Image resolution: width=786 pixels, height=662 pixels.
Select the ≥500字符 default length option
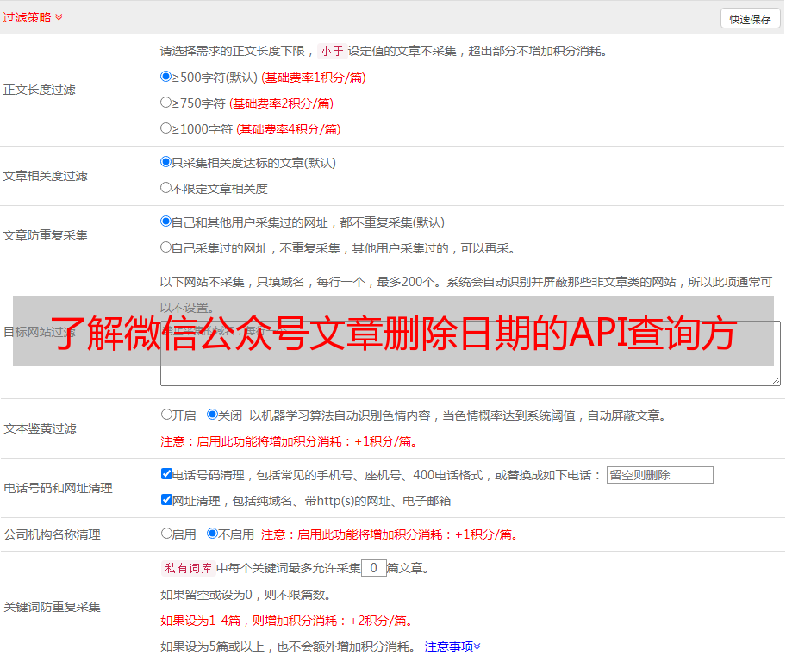click(166, 77)
